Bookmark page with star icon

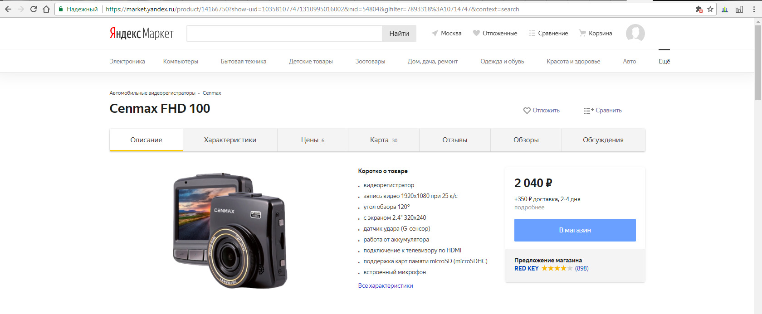(x=710, y=9)
